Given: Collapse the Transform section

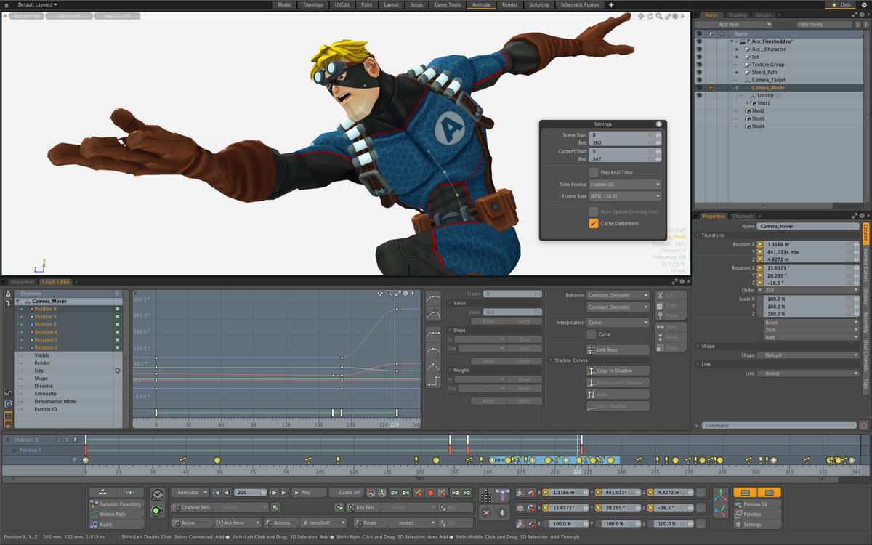Looking at the screenshot, I should (x=698, y=235).
